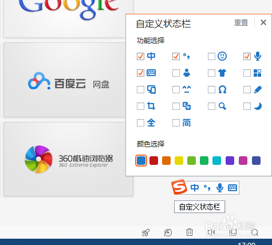Click punctuation icon on Sogou status bar
The image size is (272, 245).
pos(207,188)
